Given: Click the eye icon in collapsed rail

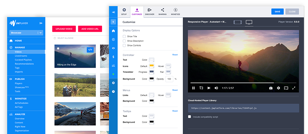Looking at the screenshot, I should (113, 48).
